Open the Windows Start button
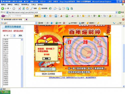 (x=5, y=92)
